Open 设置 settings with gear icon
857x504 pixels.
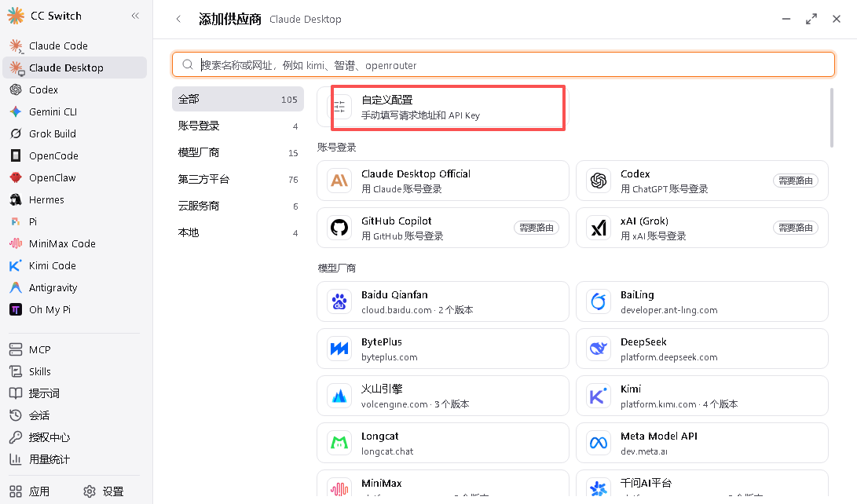104,491
